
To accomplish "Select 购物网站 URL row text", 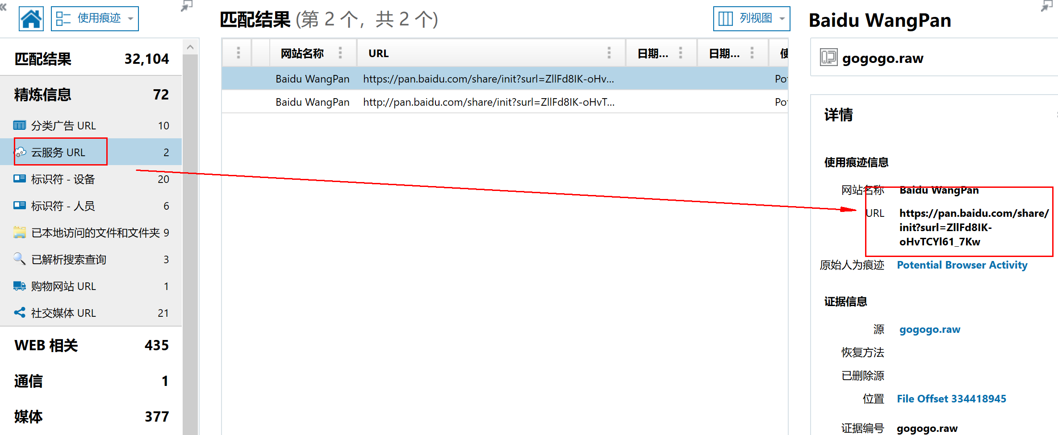I will pos(63,286).
